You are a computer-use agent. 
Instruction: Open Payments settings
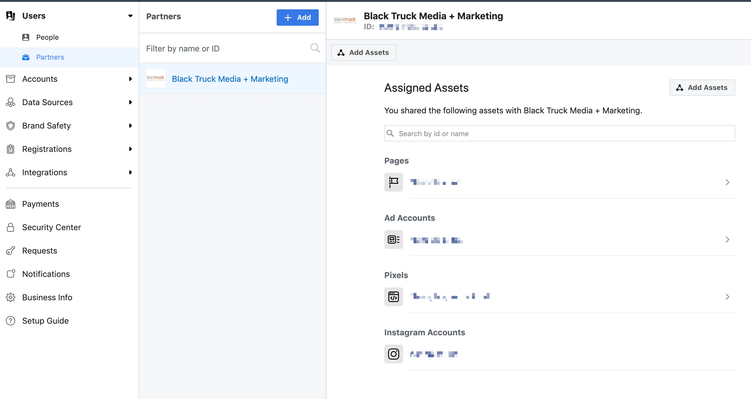click(x=41, y=204)
